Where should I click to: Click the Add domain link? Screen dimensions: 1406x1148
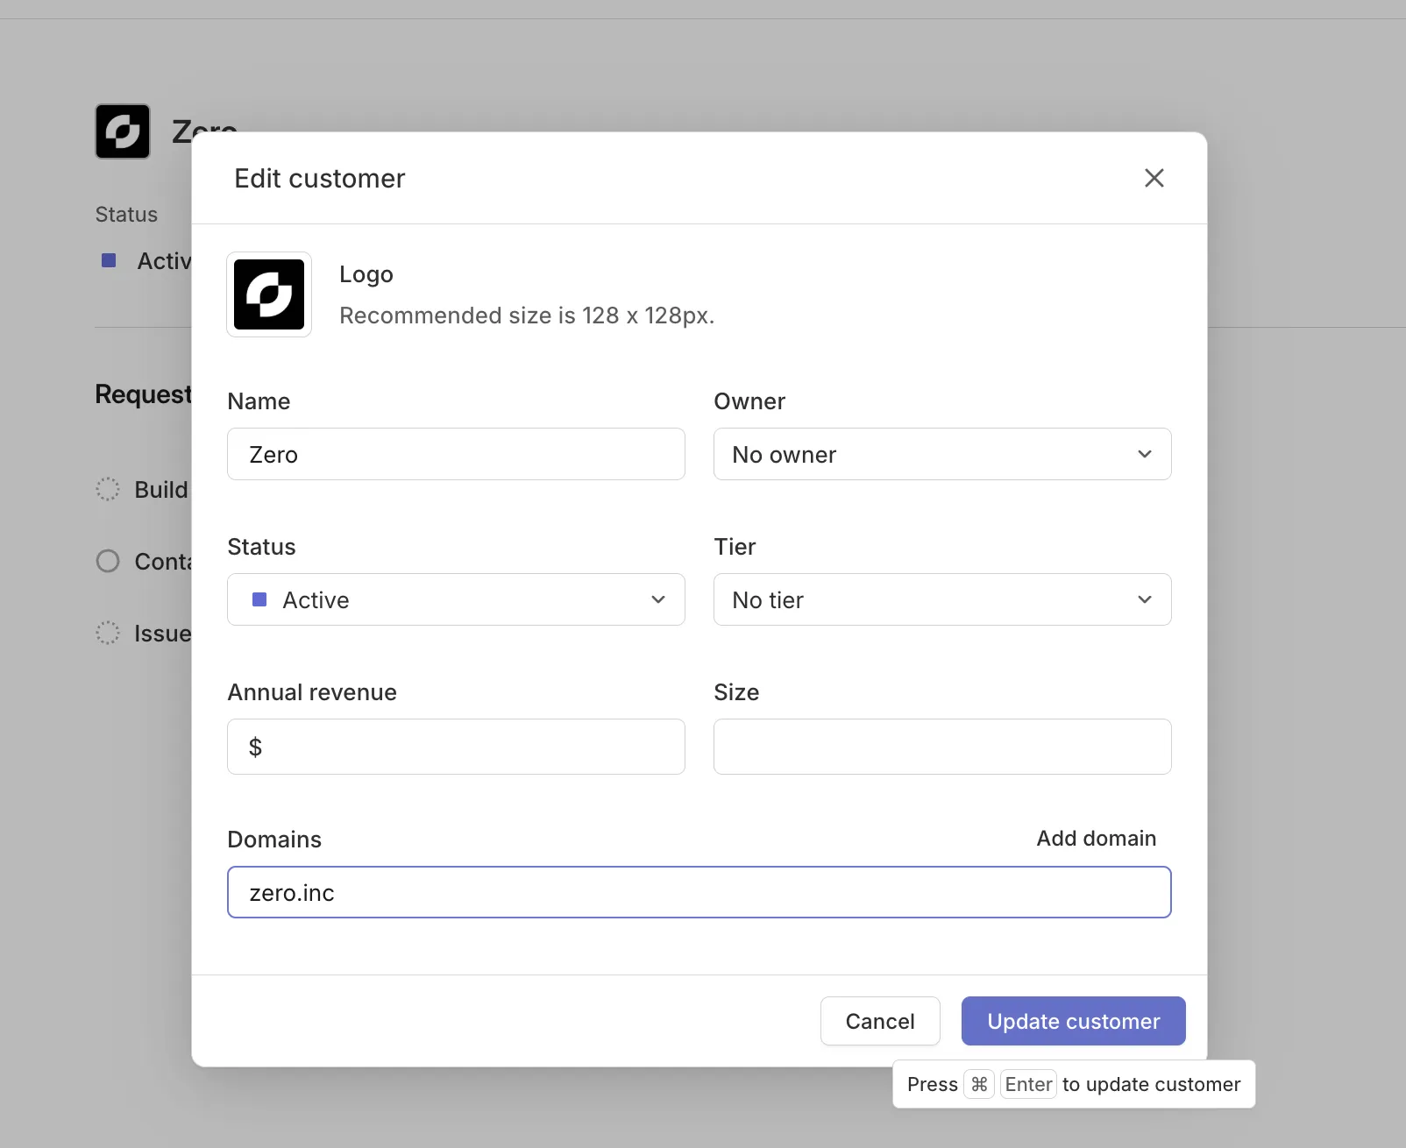[x=1096, y=839]
